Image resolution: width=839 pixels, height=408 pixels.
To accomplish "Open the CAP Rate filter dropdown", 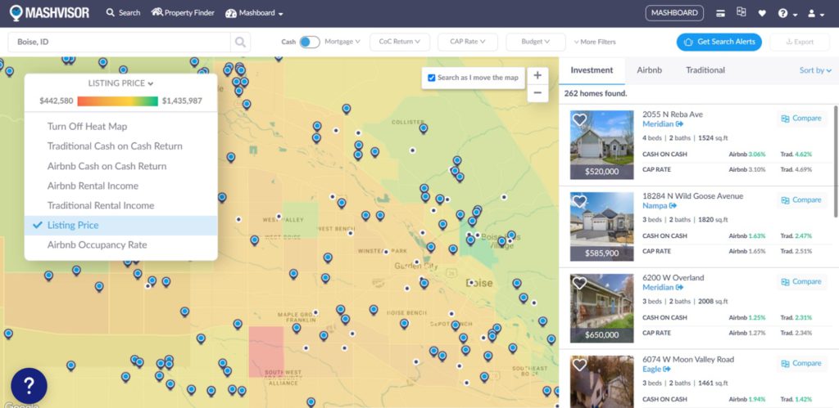I will pos(468,42).
